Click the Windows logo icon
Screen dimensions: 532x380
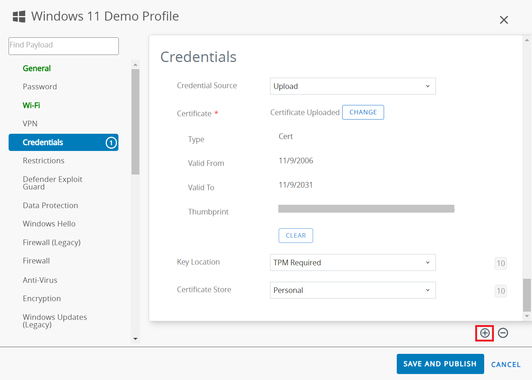point(19,16)
